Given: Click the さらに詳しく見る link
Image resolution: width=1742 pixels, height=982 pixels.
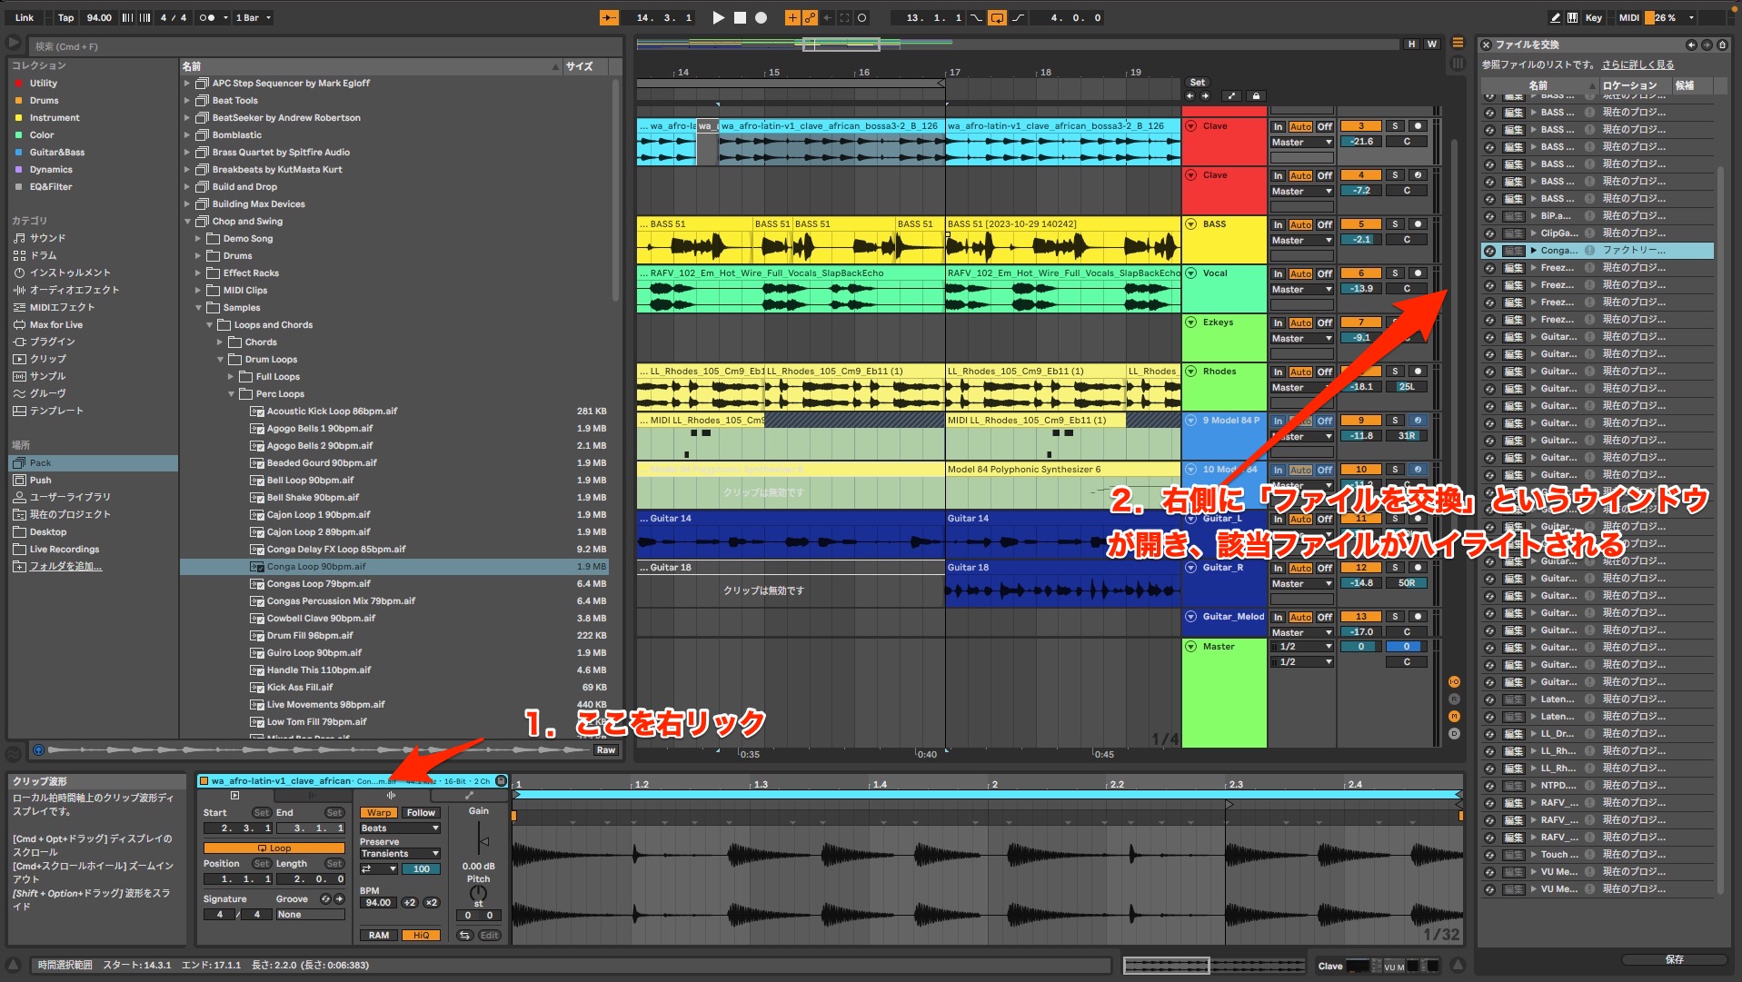Looking at the screenshot, I should point(1637,64).
